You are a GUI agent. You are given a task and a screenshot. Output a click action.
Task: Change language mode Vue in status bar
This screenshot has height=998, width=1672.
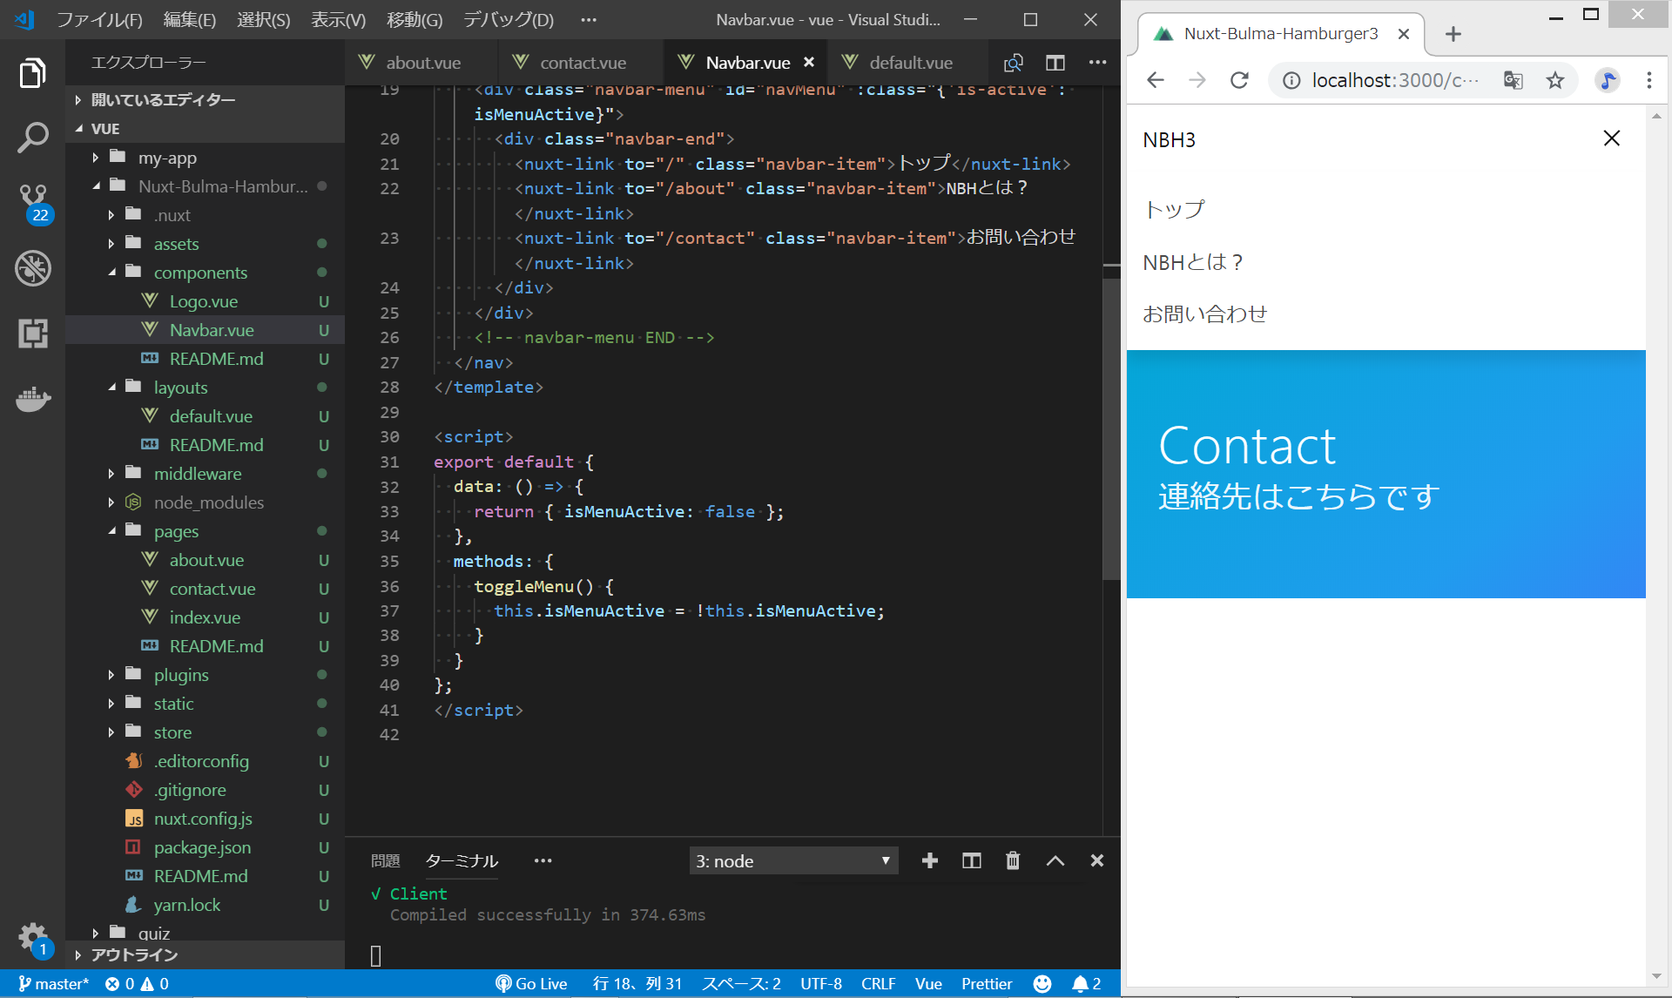(928, 983)
